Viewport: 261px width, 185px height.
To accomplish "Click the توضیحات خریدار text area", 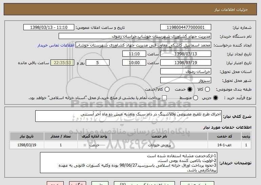I will [x=128, y=163].
